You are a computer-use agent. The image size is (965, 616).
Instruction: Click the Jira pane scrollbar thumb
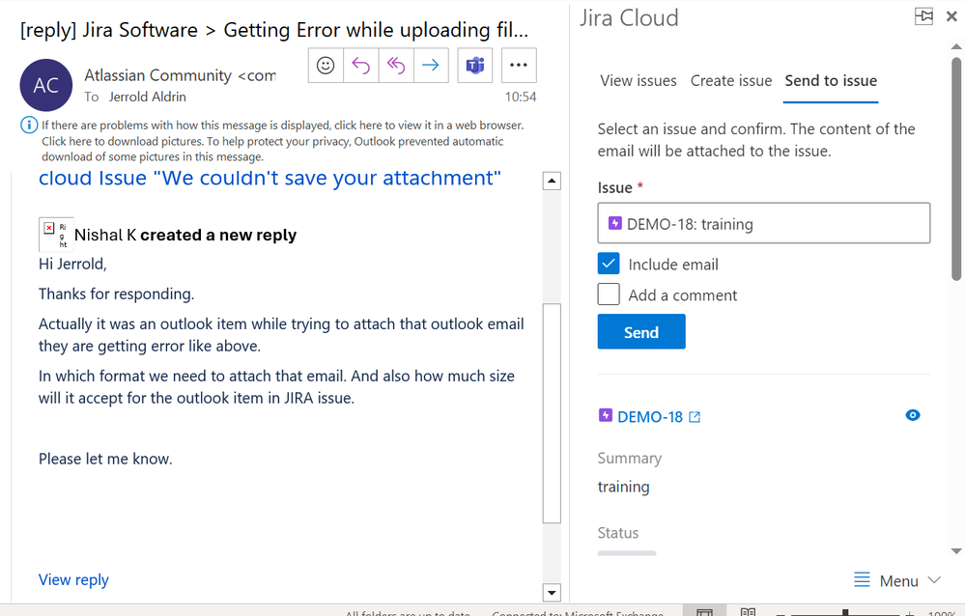pos(956,169)
